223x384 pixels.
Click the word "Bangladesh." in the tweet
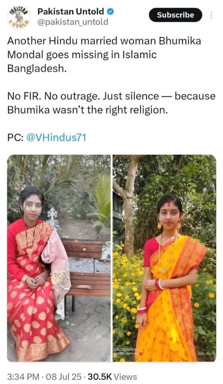click(37, 68)
